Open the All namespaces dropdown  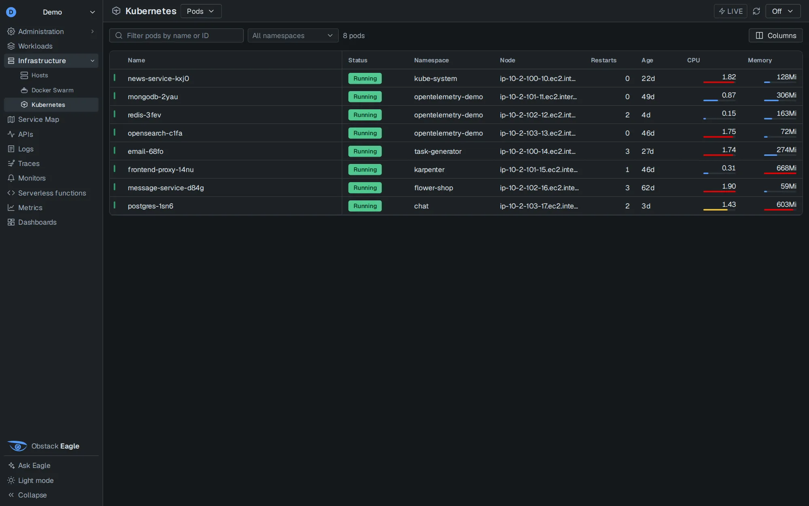click(293, 36)
